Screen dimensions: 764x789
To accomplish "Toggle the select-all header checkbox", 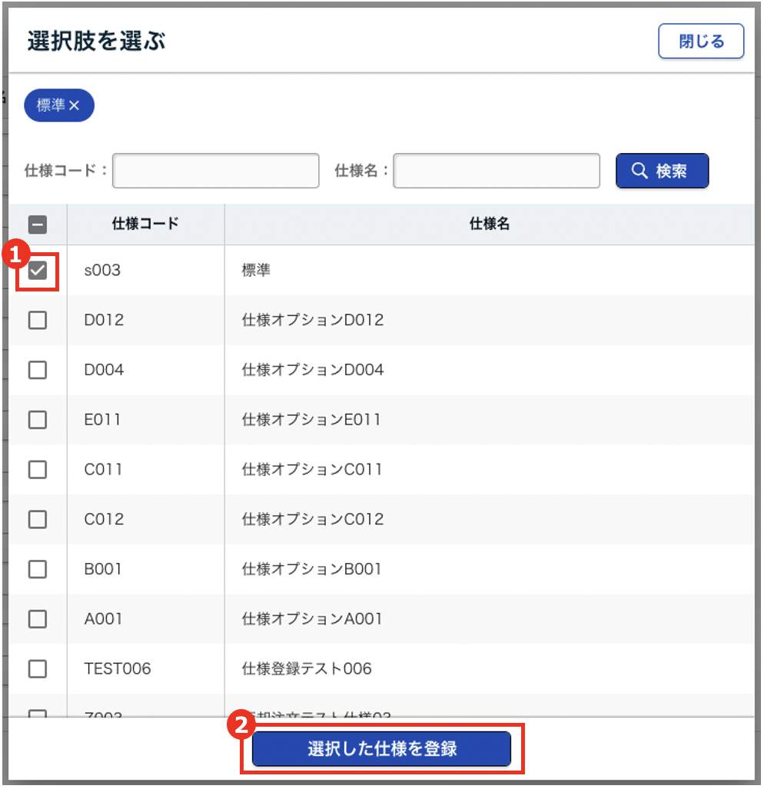I will pyautogui.click(x=38, y=225).
